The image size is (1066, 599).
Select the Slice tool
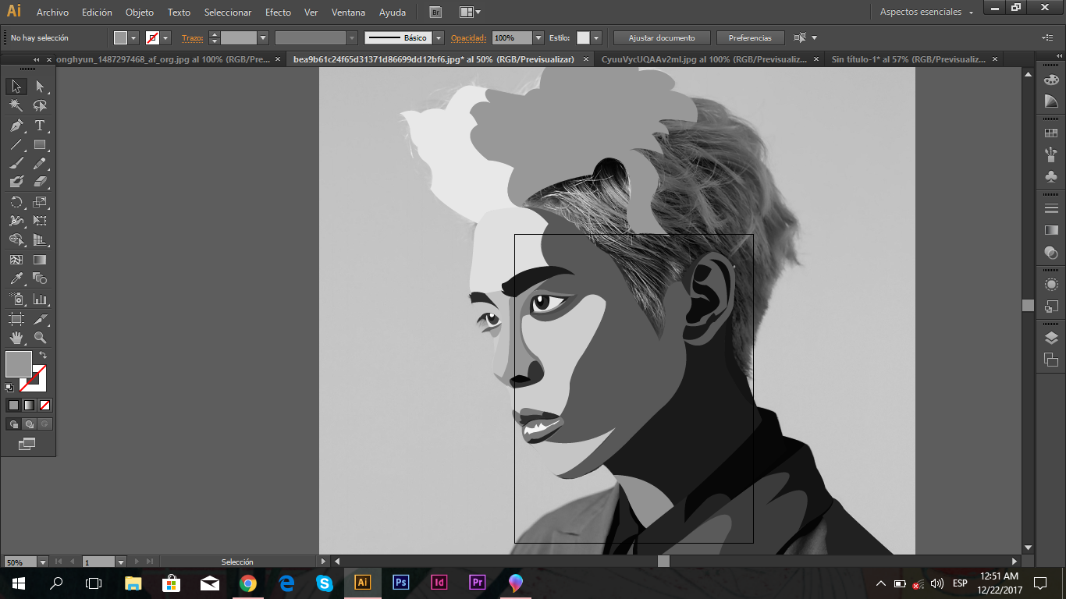click(40, 318)
